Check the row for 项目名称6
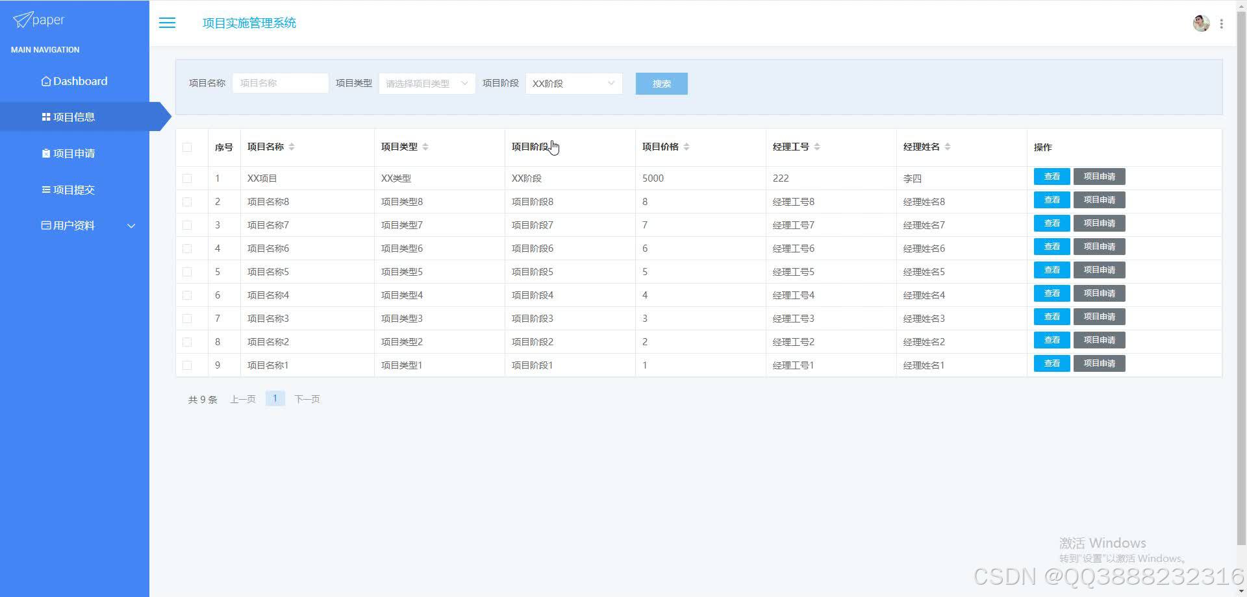 tap(187, 249)
